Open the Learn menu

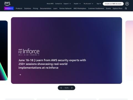55,8
